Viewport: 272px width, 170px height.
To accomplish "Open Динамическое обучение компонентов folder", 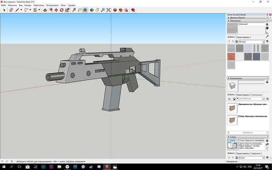I will [x=232, y=108].
